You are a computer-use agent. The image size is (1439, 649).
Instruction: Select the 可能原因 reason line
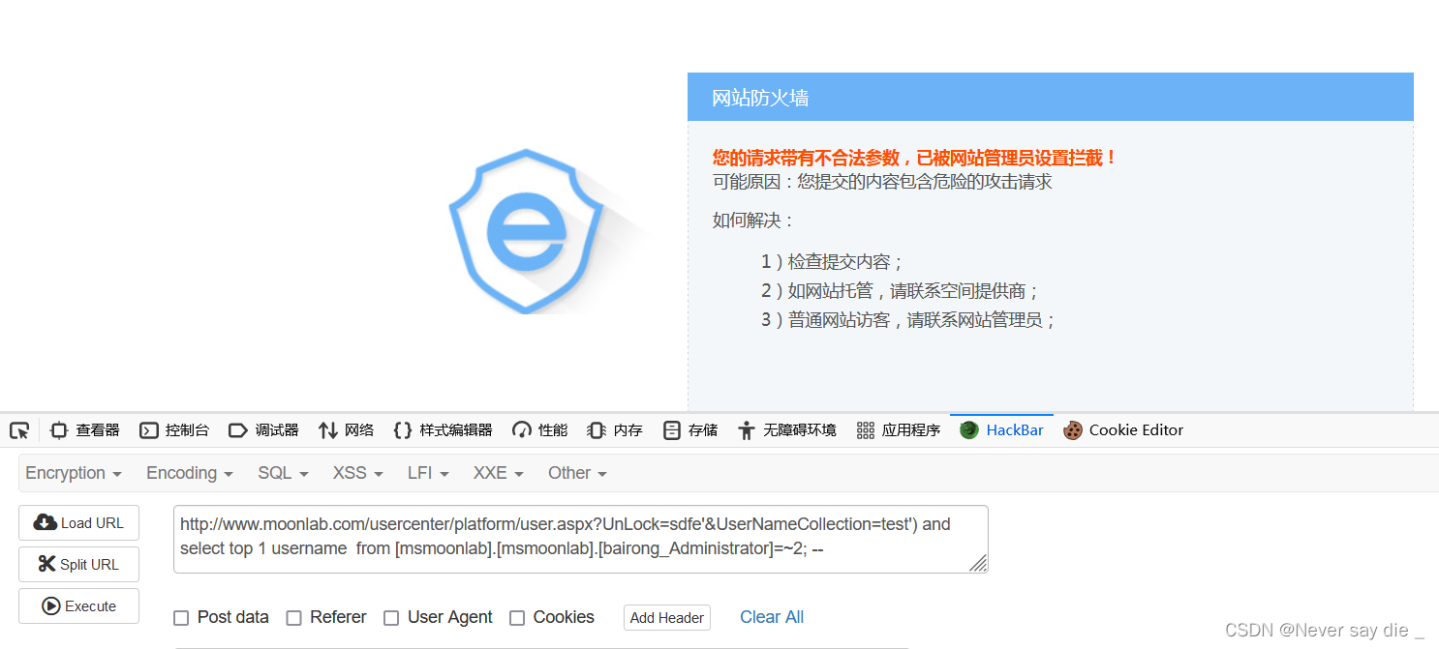882,182
